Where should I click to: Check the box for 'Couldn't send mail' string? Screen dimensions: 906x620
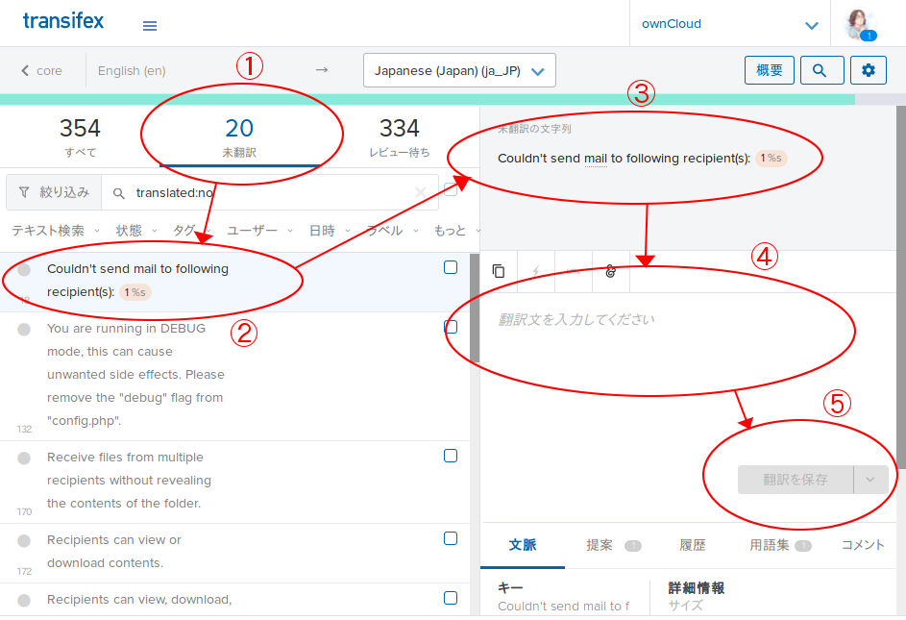pyautogui.click(x=451, y=268)
